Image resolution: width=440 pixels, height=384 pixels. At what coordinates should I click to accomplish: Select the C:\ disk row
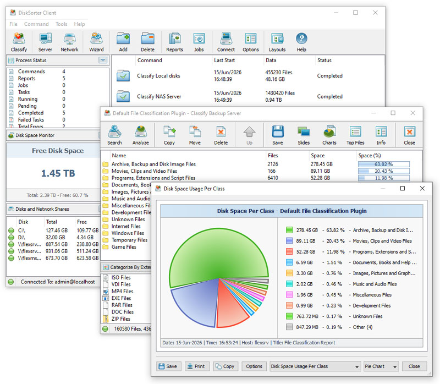click(53, 231)
